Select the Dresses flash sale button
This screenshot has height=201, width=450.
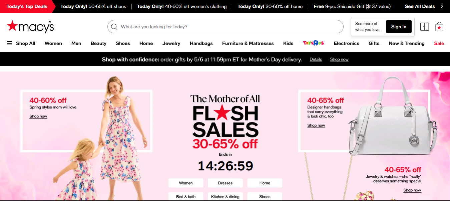pyautogui.click(x=225, y=183)
